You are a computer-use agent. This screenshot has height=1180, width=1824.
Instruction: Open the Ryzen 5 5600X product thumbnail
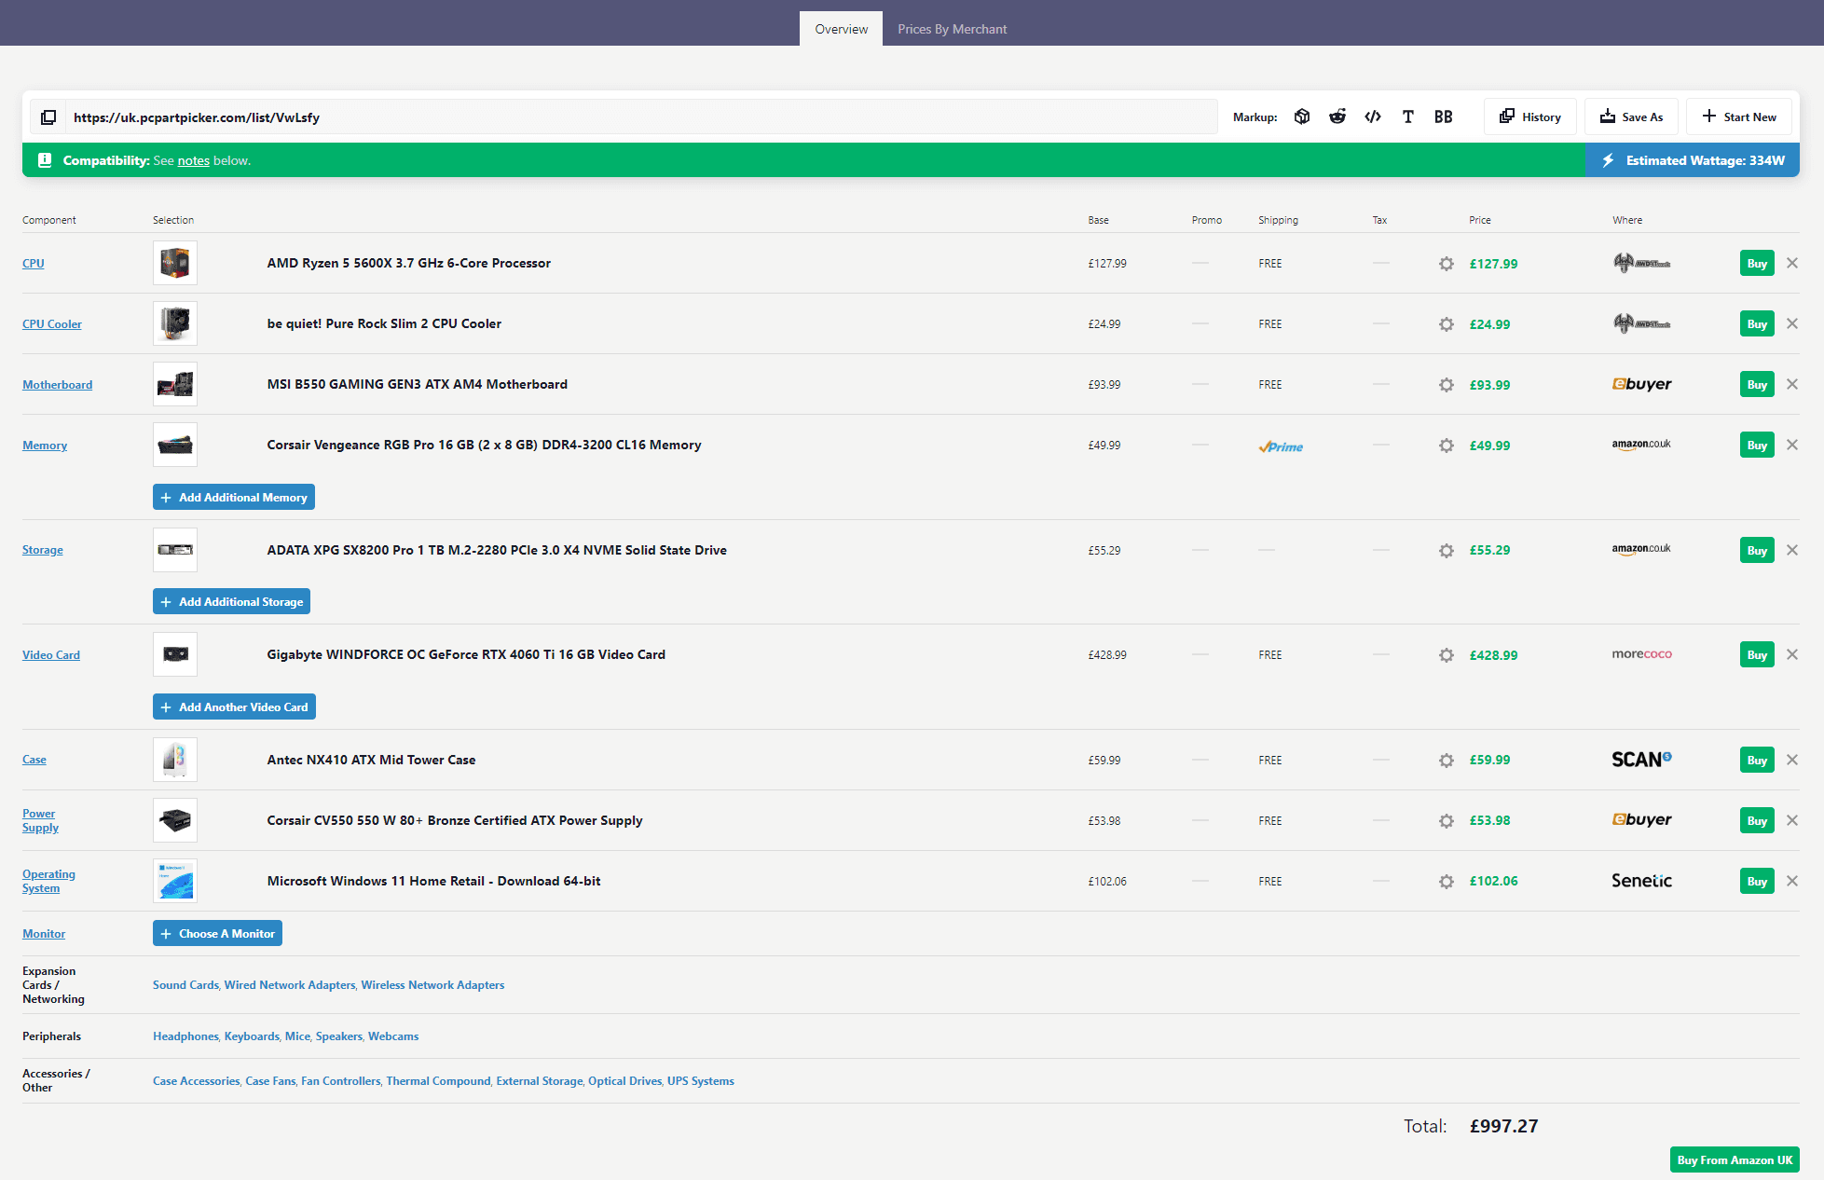[175, 263]
